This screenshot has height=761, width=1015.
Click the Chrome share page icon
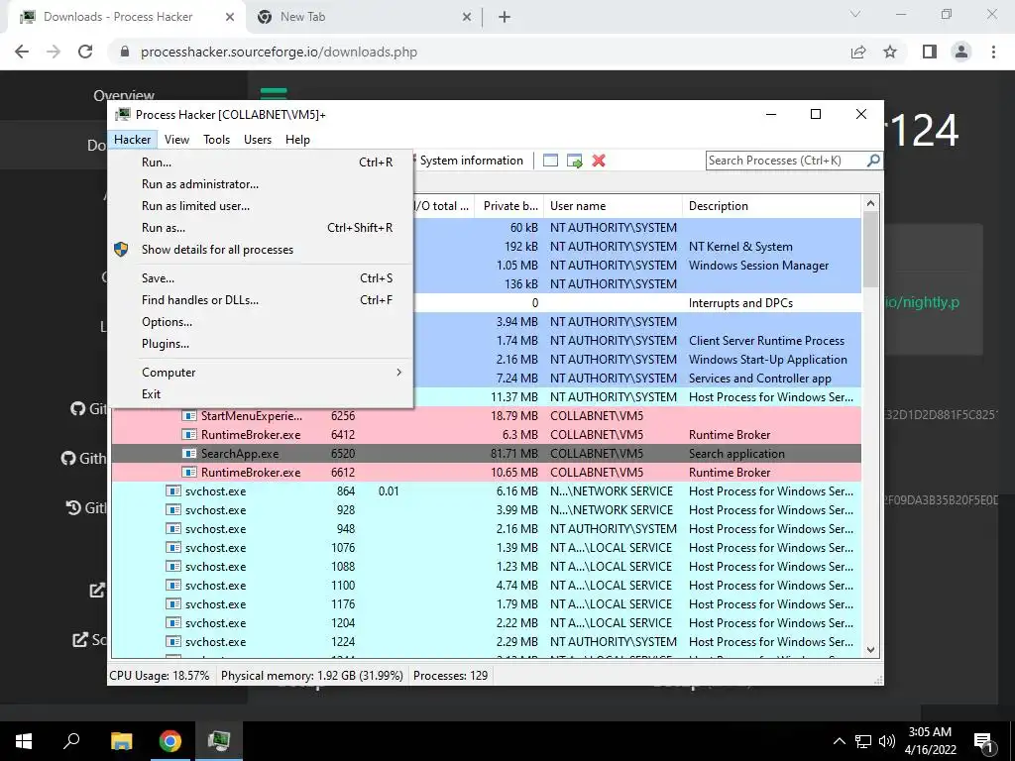tap(858, 52)
